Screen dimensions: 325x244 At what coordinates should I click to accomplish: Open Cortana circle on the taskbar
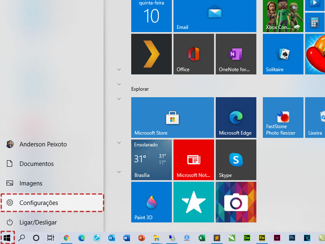click(36, 238)
